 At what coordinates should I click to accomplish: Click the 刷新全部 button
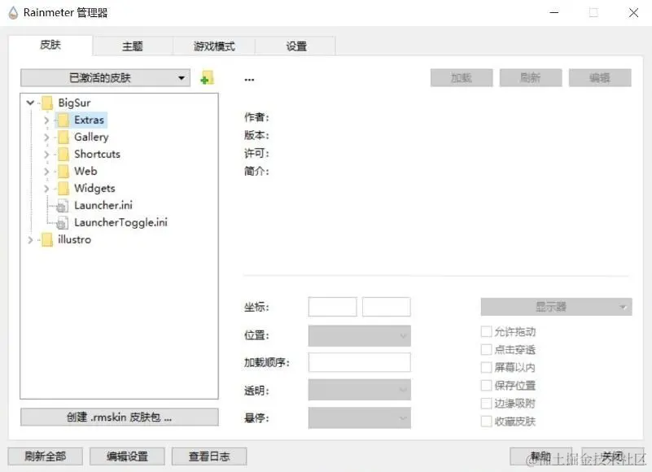click(x=46, y=457)
